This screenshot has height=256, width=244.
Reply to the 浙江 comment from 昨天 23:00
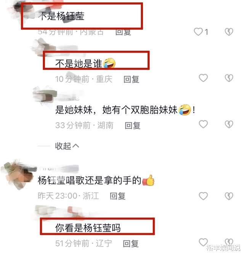click(x=117, y=196)
